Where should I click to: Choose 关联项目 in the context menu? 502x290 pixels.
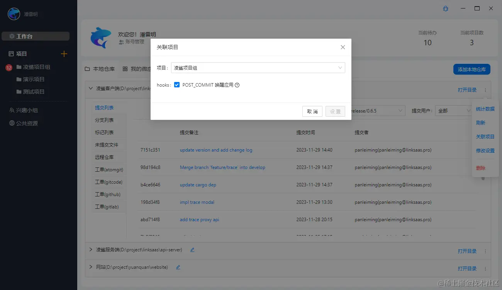pos(485,137)
